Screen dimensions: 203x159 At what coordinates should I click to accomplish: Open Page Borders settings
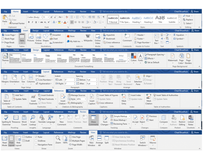click(x=188, y=59)
